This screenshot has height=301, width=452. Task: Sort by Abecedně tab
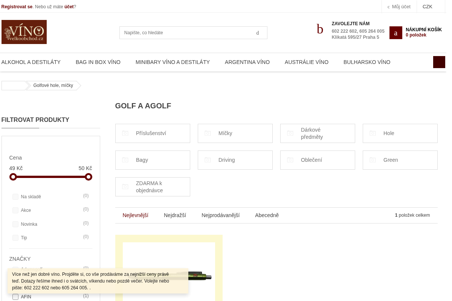point(267,215)
